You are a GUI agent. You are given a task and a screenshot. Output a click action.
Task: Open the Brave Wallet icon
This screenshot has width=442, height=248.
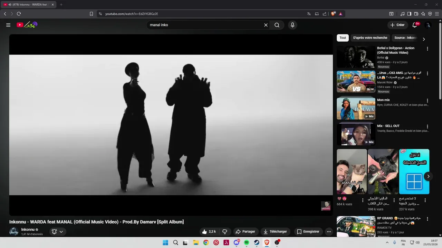[416, 14]
